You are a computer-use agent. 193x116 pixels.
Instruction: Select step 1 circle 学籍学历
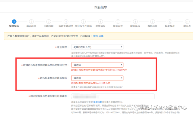pos(14,22)
